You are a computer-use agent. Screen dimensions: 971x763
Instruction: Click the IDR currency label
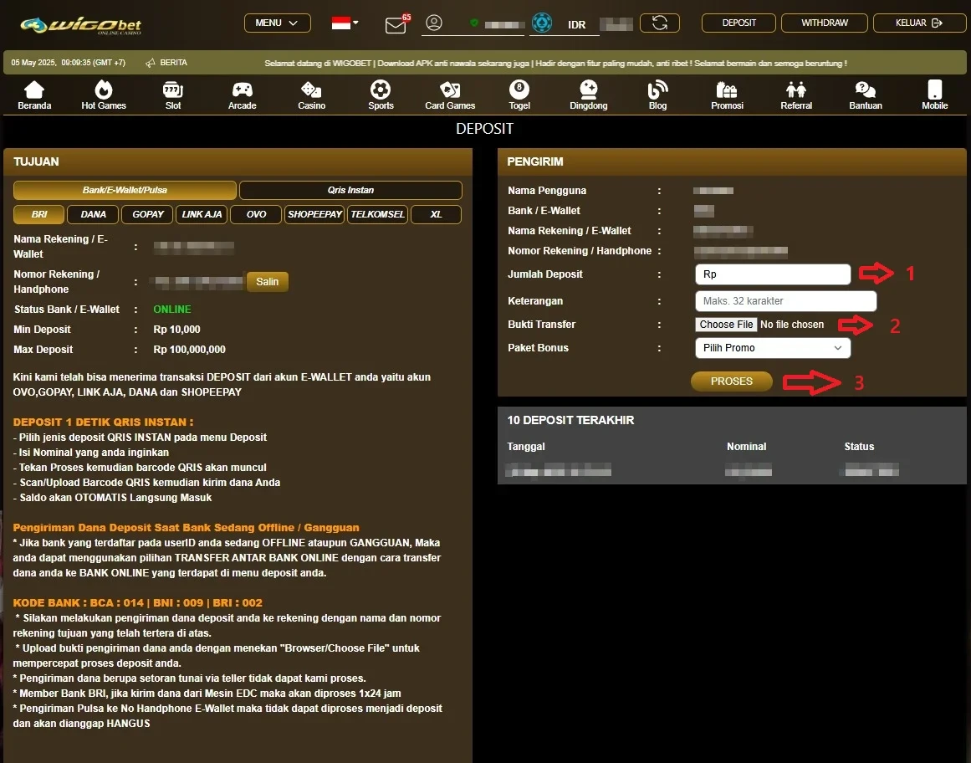tap(576, 25)
